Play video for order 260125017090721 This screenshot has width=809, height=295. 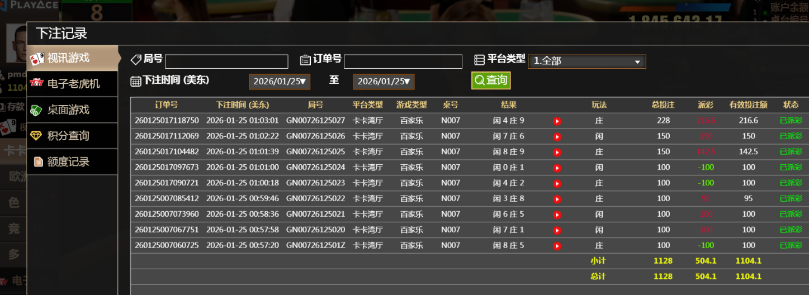[x=557, y=183]
